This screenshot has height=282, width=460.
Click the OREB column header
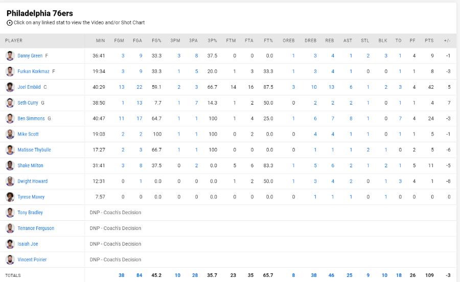tap(289, 41)
